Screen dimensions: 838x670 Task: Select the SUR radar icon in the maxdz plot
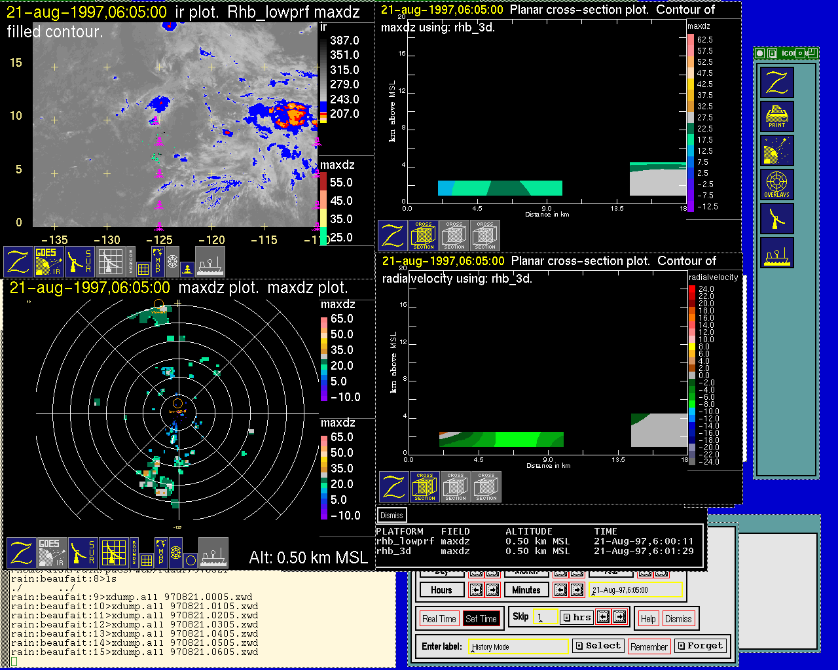click(82, 552)
